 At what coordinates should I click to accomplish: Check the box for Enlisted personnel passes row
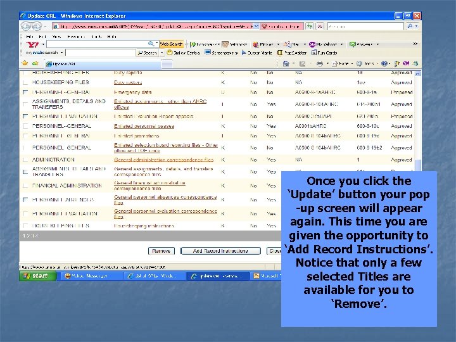[25, 126]
